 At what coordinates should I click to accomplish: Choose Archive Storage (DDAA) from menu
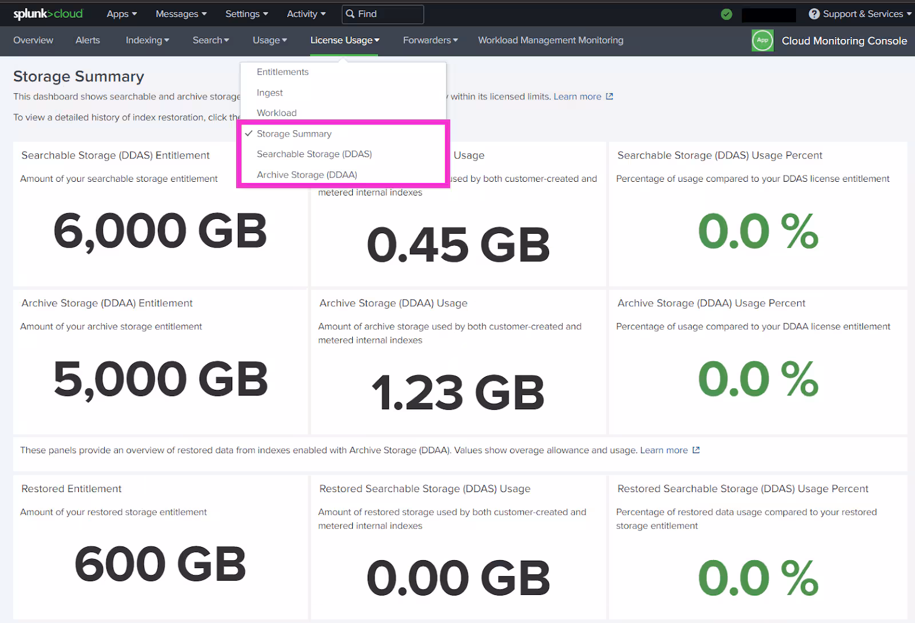click(x=307, y=175)
